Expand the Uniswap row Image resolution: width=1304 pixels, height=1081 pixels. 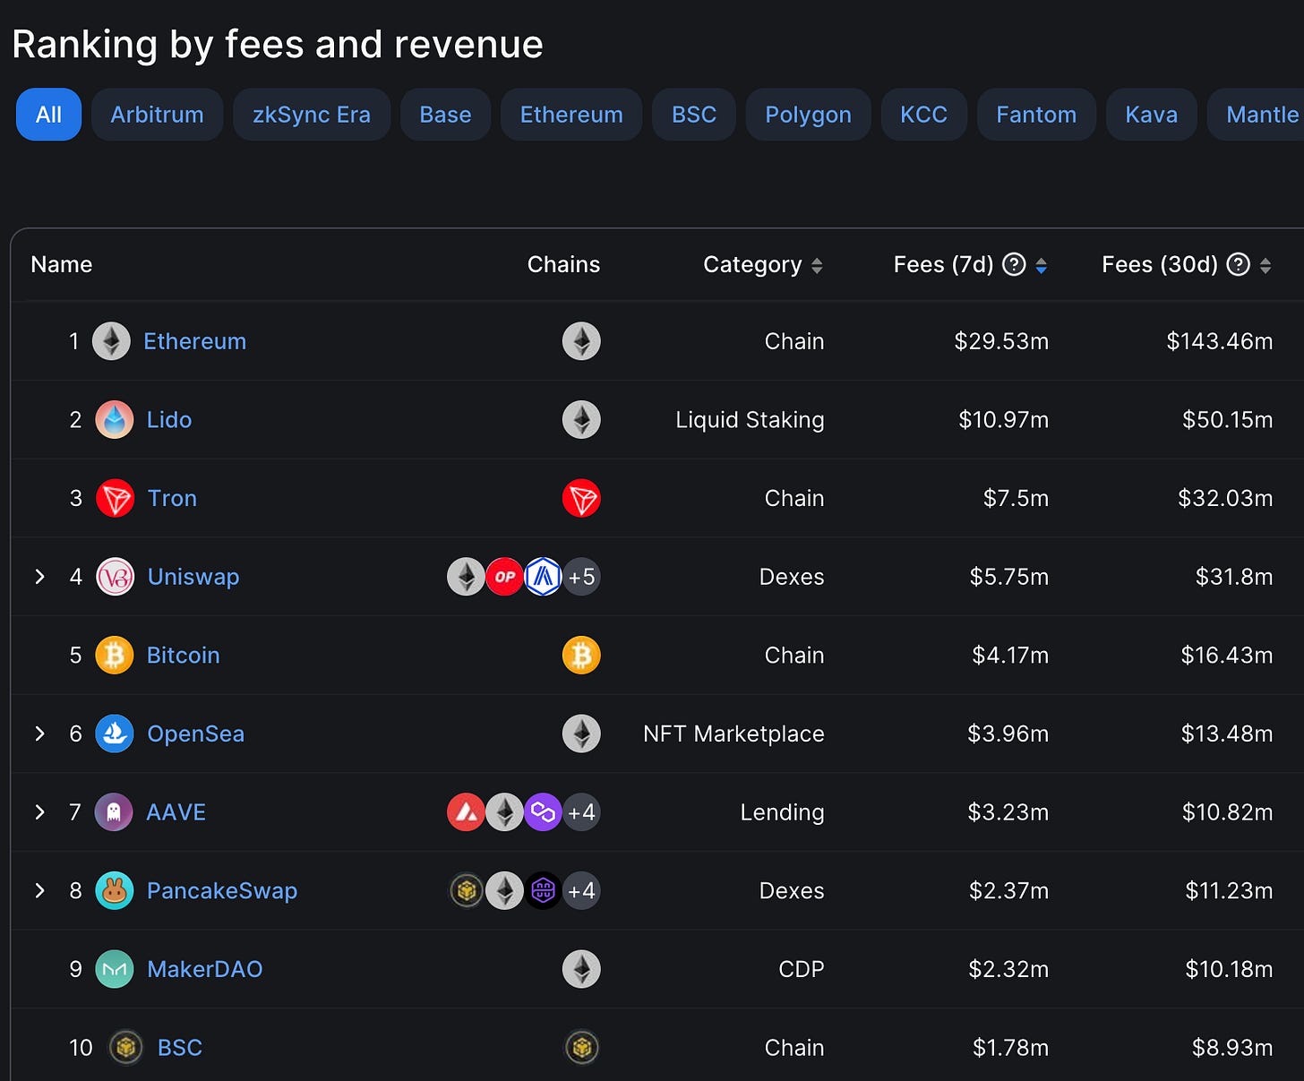[x=39, y=577]
